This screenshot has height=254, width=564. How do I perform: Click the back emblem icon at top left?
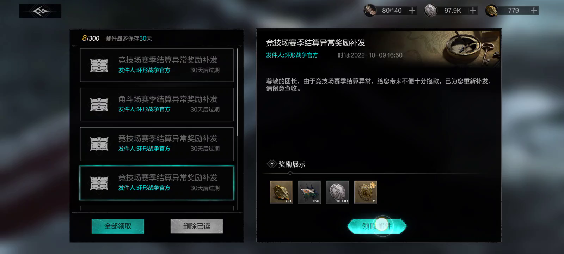[40, 11]
